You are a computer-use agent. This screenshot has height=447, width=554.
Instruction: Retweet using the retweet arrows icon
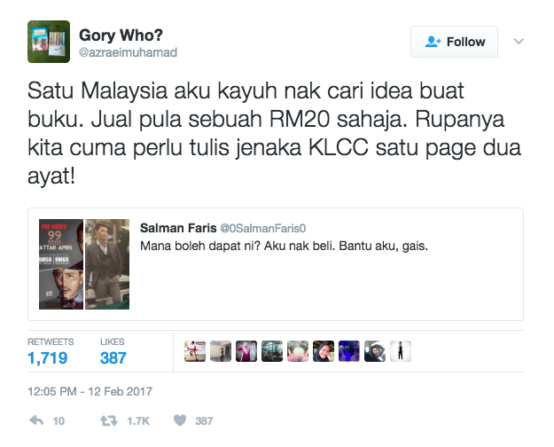109,420
